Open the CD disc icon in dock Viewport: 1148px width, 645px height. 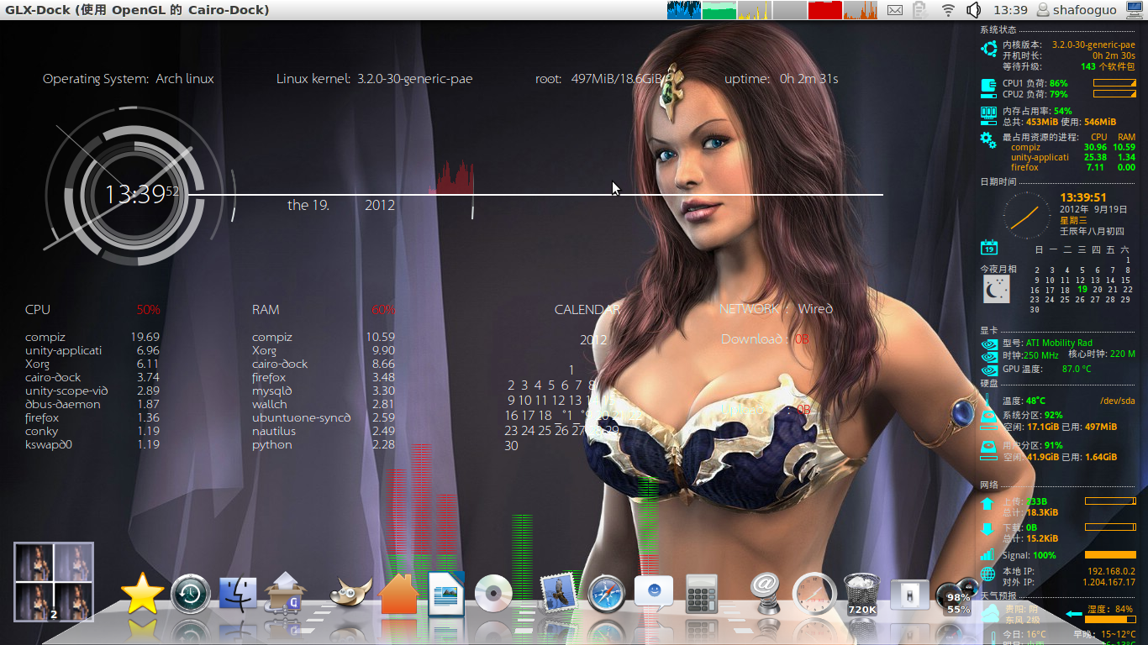(x=493, y=595)
